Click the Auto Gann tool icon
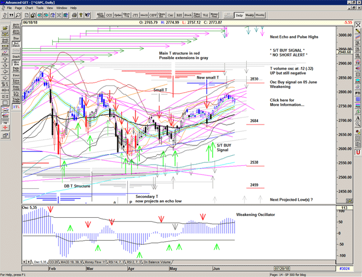 pos(16,26)
